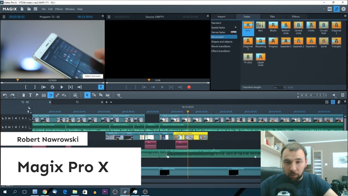Viewport: 348px width, 196px height.
Task: Click the group objects icon
Action: tap(57, 95)
